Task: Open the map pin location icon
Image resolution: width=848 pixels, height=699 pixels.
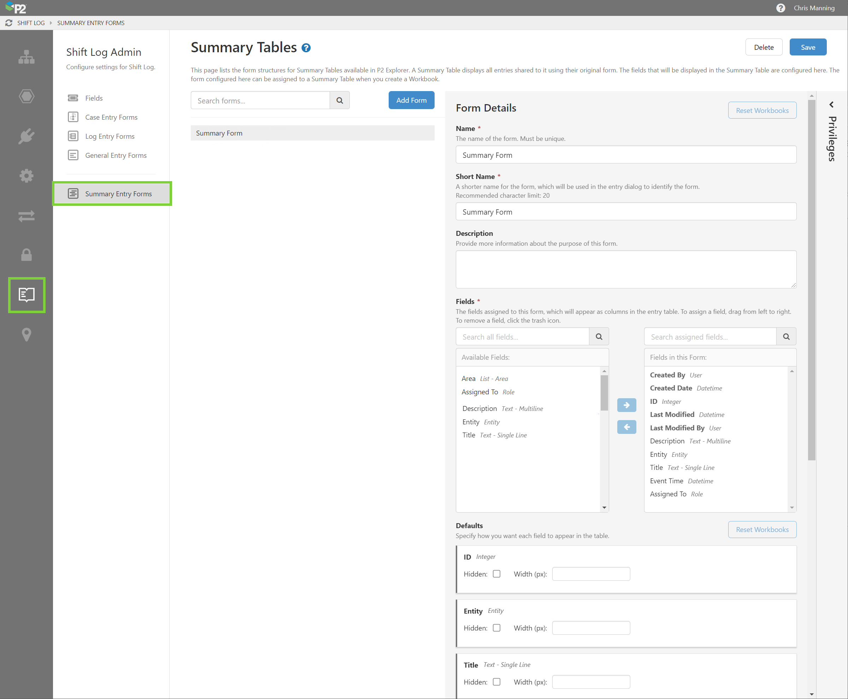Action: coord(26,334)
